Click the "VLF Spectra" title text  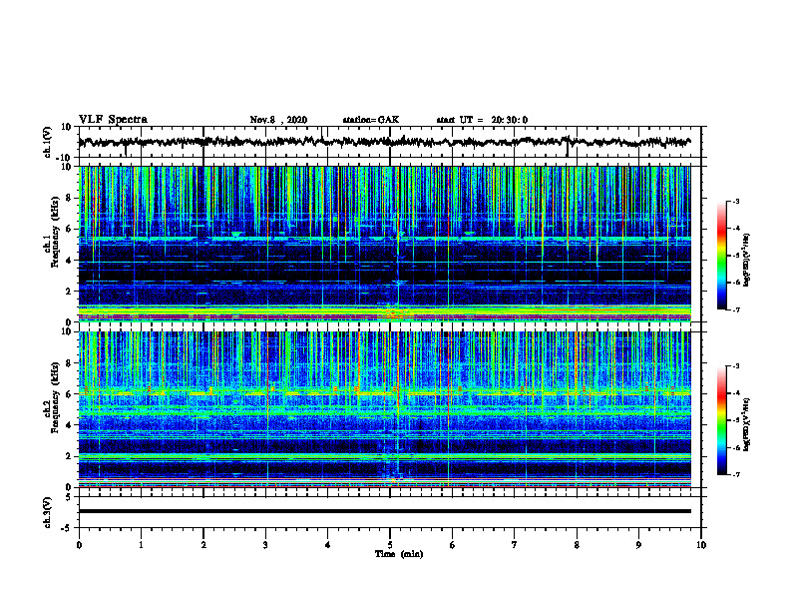click(x=113, y=120)
